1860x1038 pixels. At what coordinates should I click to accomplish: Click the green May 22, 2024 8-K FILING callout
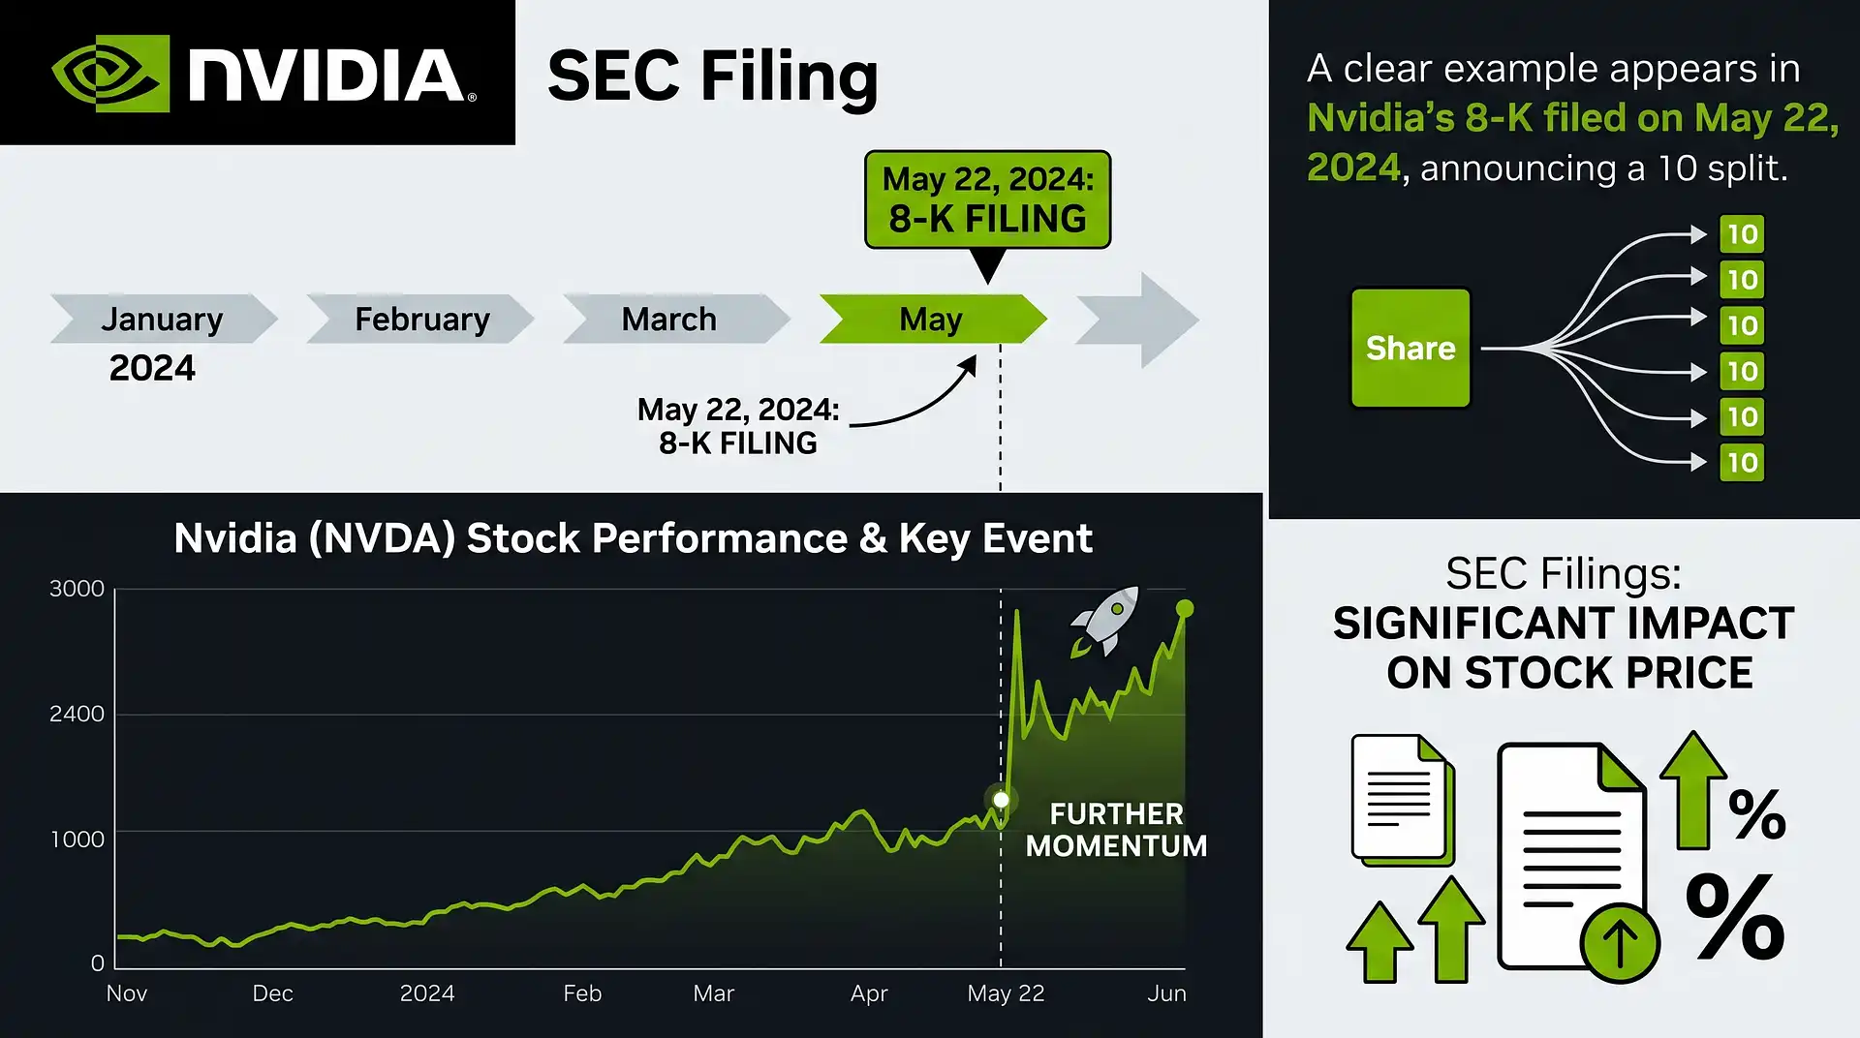[x=987, y=199]
